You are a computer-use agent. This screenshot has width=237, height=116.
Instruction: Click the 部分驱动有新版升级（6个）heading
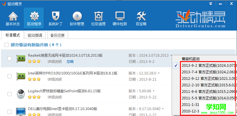click(x=36, y=45)
